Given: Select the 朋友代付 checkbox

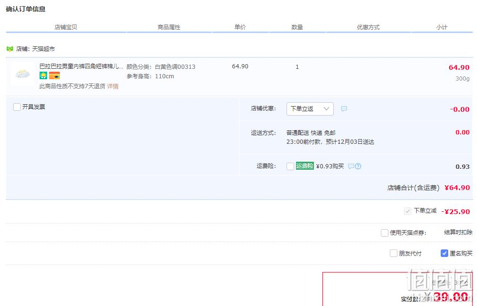Looking at the screenshot, I should (x=394, y=253).
